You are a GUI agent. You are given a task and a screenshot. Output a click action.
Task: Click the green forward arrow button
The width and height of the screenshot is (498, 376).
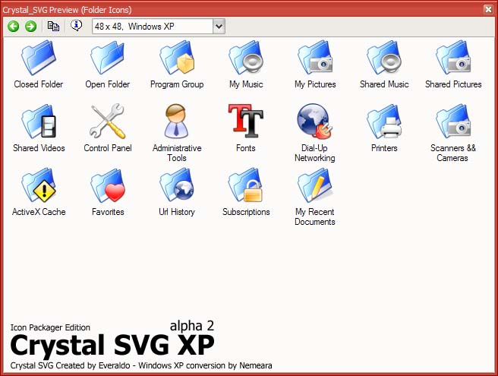[x=31, y=26]
